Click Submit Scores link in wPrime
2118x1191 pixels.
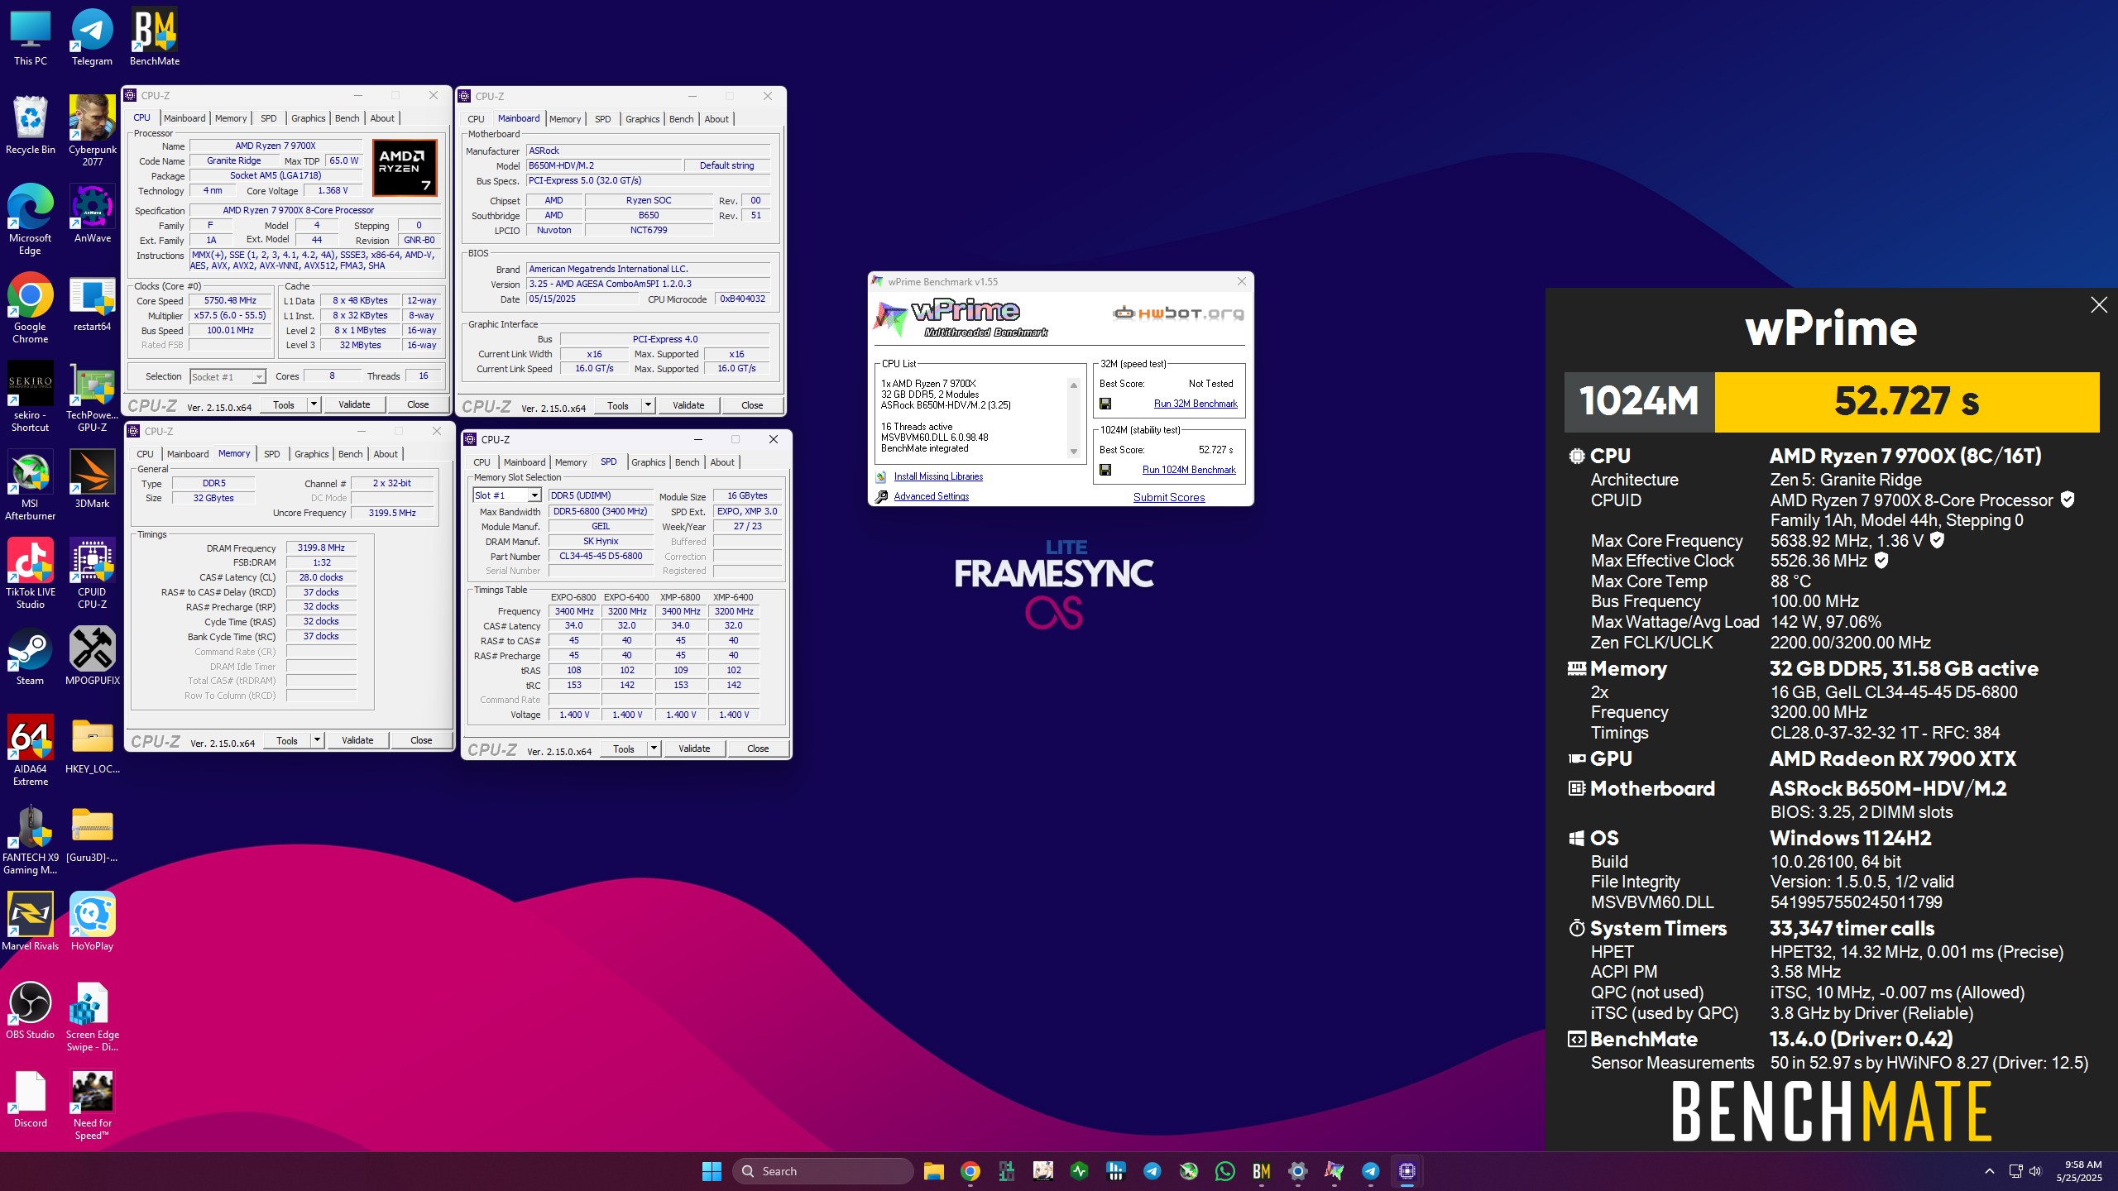point(1169,497)
